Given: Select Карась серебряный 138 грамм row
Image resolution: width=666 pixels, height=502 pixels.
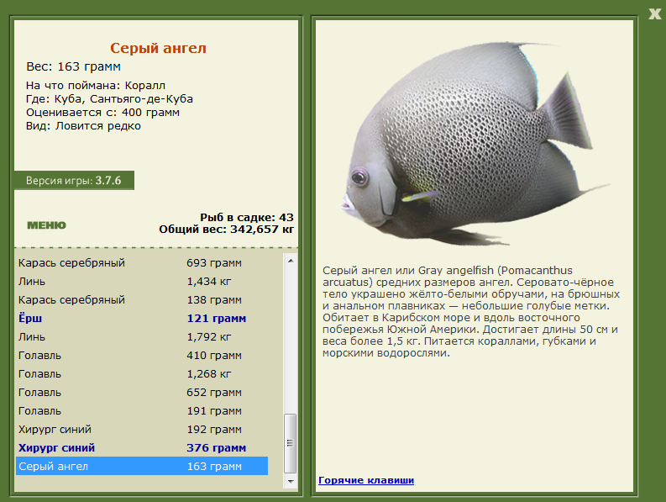Looking at the screenshot, I should [x=142, y=300].
